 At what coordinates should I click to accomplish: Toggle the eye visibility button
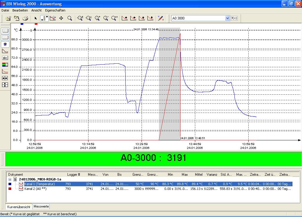[5, 44]
